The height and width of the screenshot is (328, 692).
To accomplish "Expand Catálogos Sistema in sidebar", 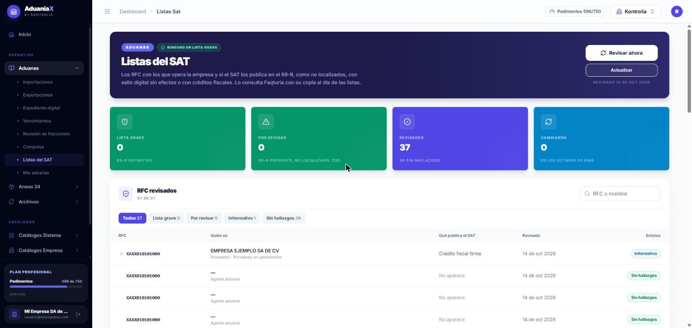I will tap(44, 235).
